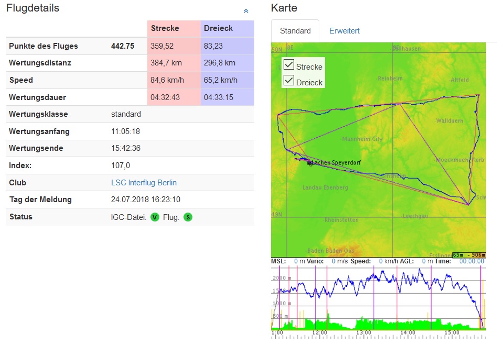Click the blue Dreieck column header
The width and height of the screenshot is (497, 344).
[x=227, y=28]
